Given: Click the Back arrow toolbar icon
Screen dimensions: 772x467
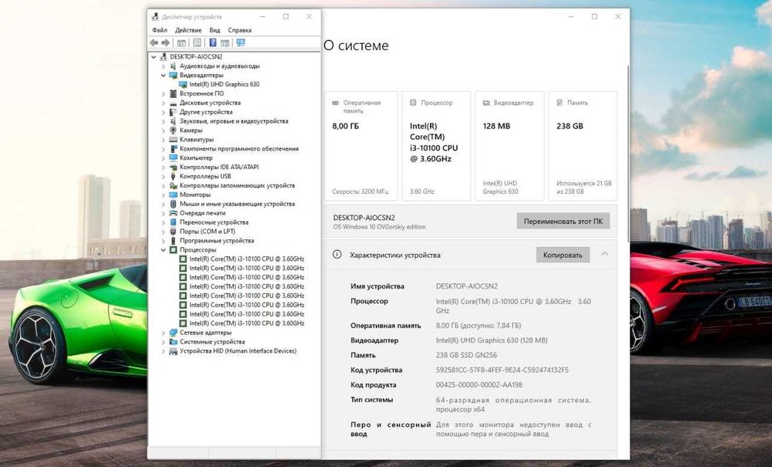Looking at the screenshot, I should click(154, 42).
